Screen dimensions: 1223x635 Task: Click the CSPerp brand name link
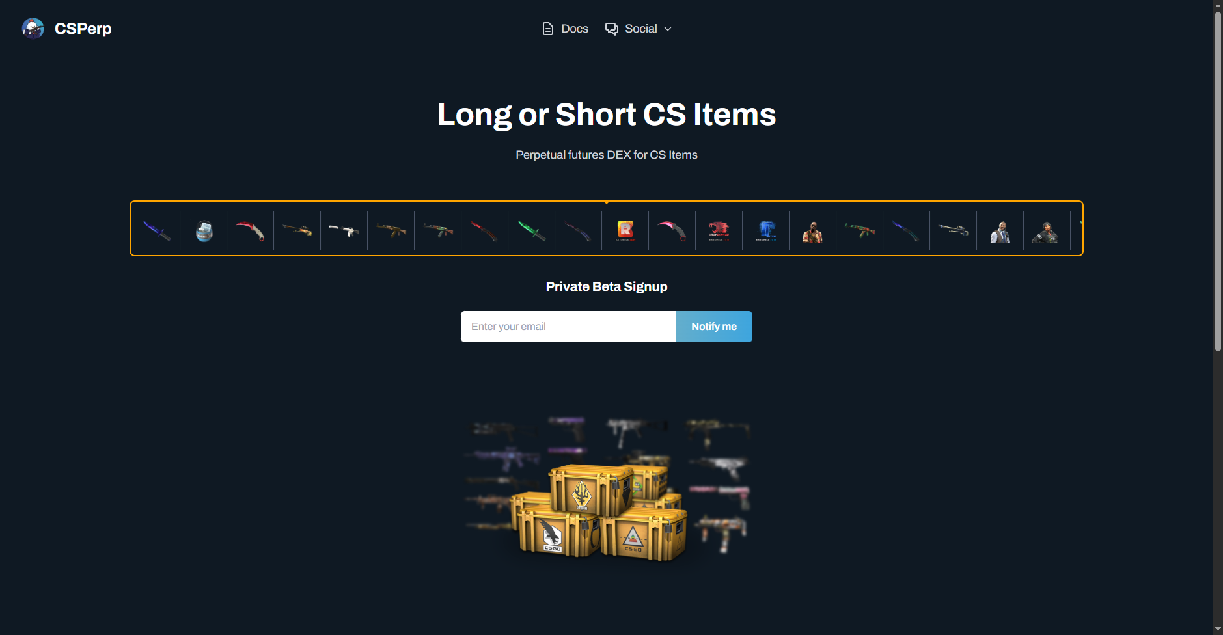(83, 29)
